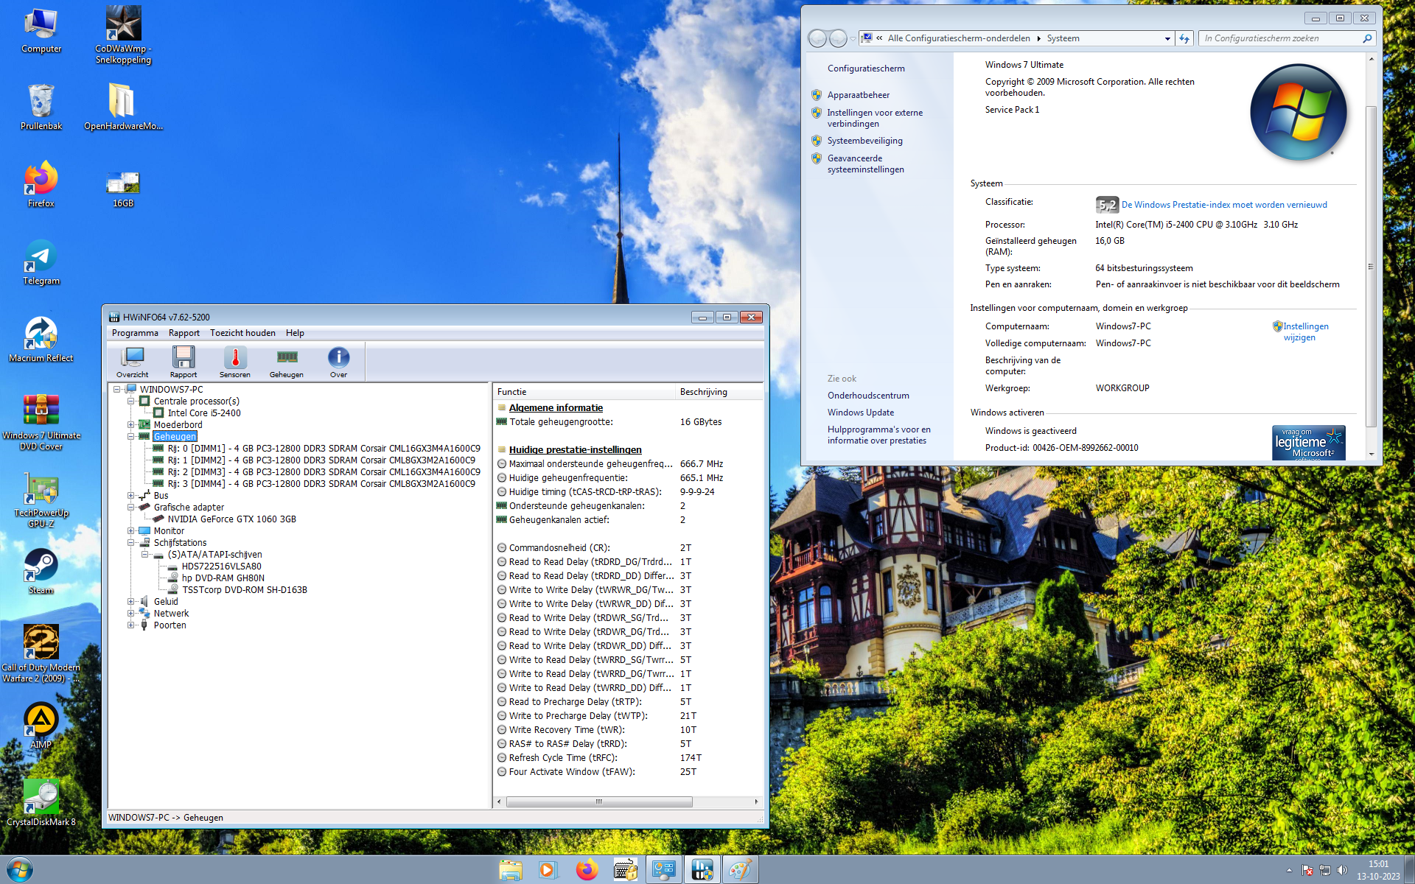The image size is (1415, 884).
Task: Expand the Netwerk tree node
Action: pyautogui.click(x=130, y=614)
